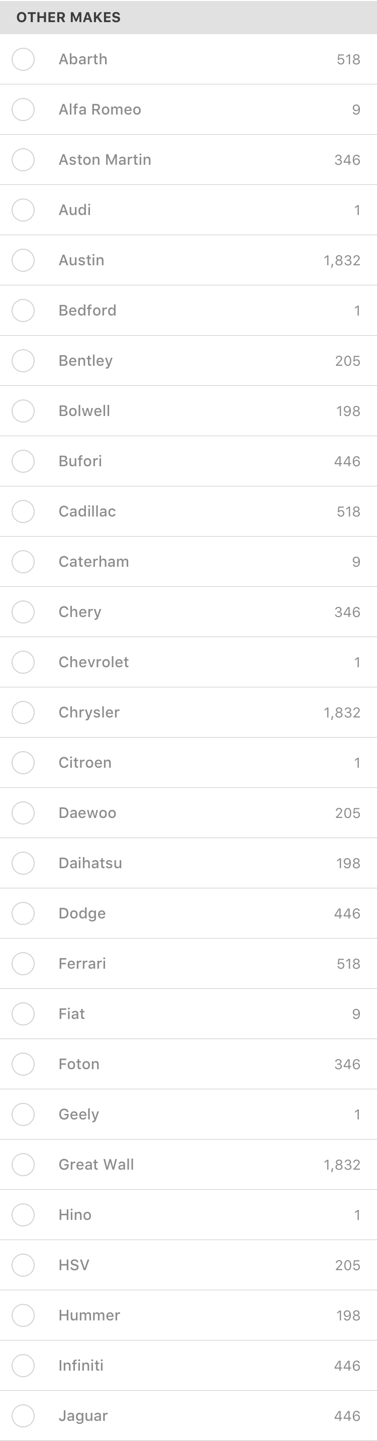The height and width of the screenshot is (1441, 377).
Task: Choose Aston Martin make option
Action: (x=189, y=160)
